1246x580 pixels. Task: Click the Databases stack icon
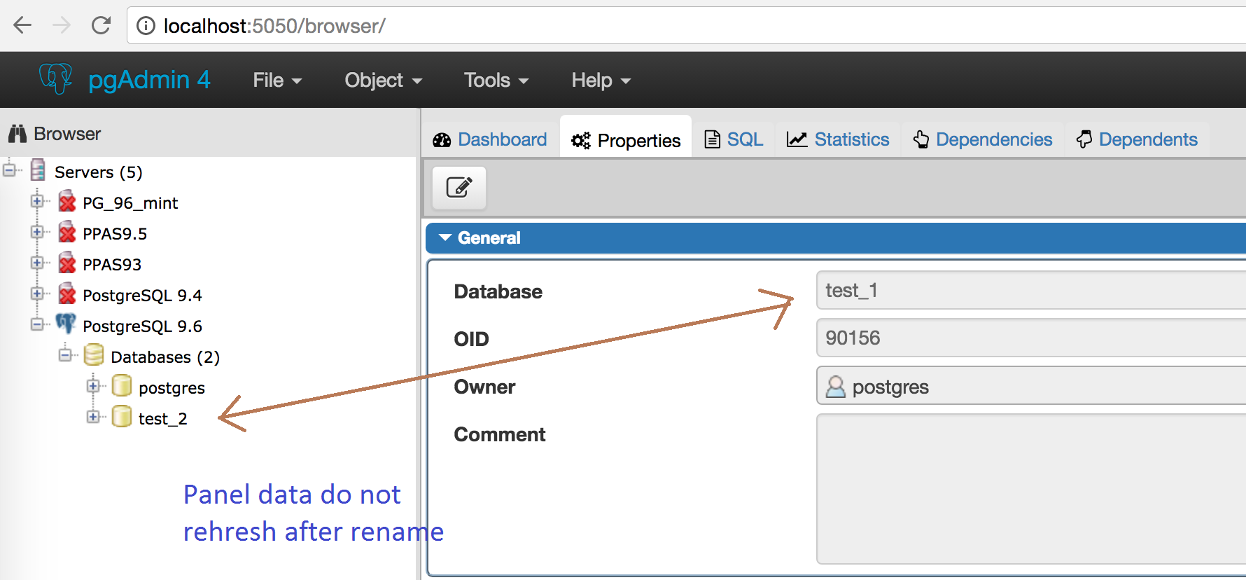point(94,356)
